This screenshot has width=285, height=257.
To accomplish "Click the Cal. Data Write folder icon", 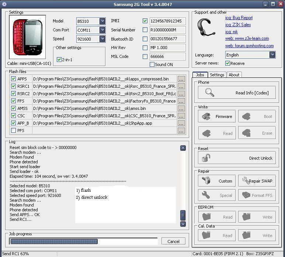I will 246,235.
